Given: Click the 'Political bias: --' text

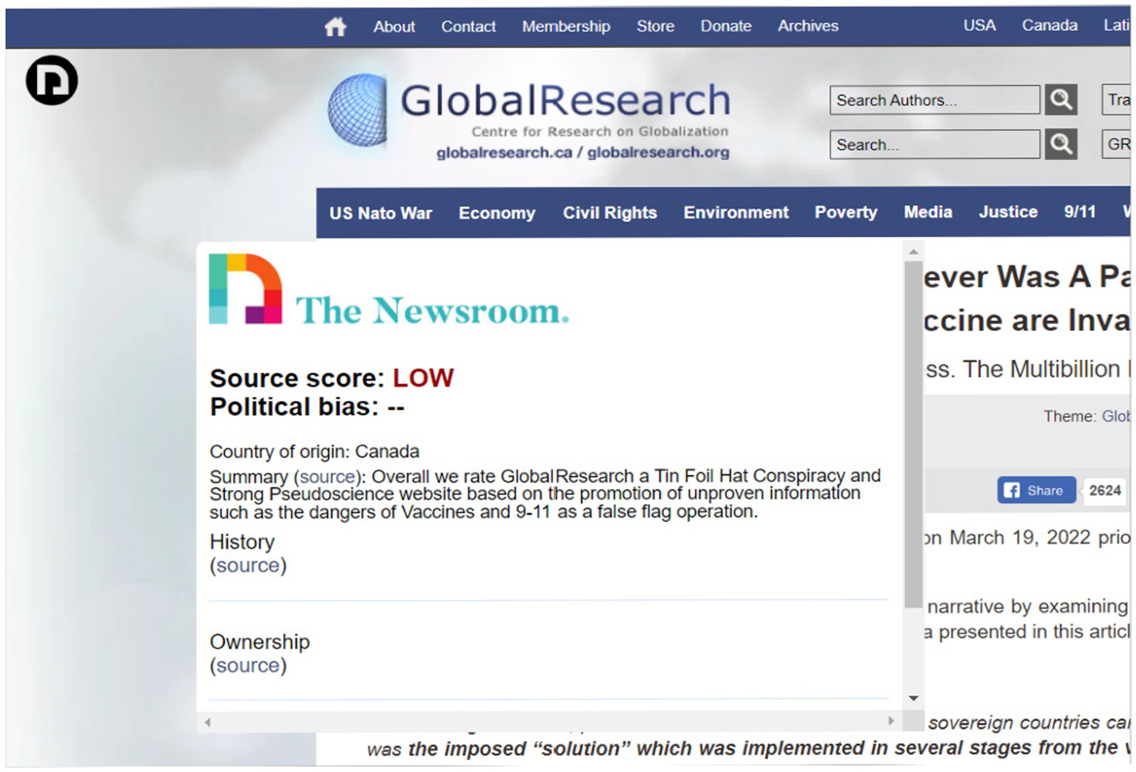Looking at the screenshot, I should pos(307,407).
